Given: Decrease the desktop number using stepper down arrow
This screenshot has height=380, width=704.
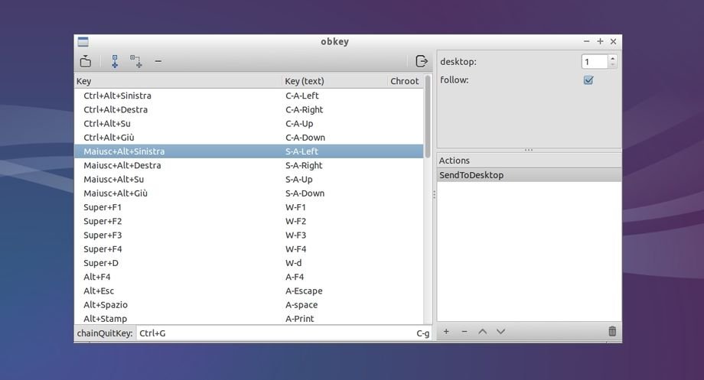Looking at the screenshot, I should 613,65.
